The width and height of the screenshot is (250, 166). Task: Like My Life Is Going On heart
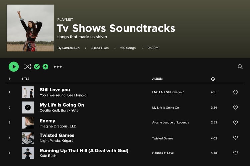[235, 107]
